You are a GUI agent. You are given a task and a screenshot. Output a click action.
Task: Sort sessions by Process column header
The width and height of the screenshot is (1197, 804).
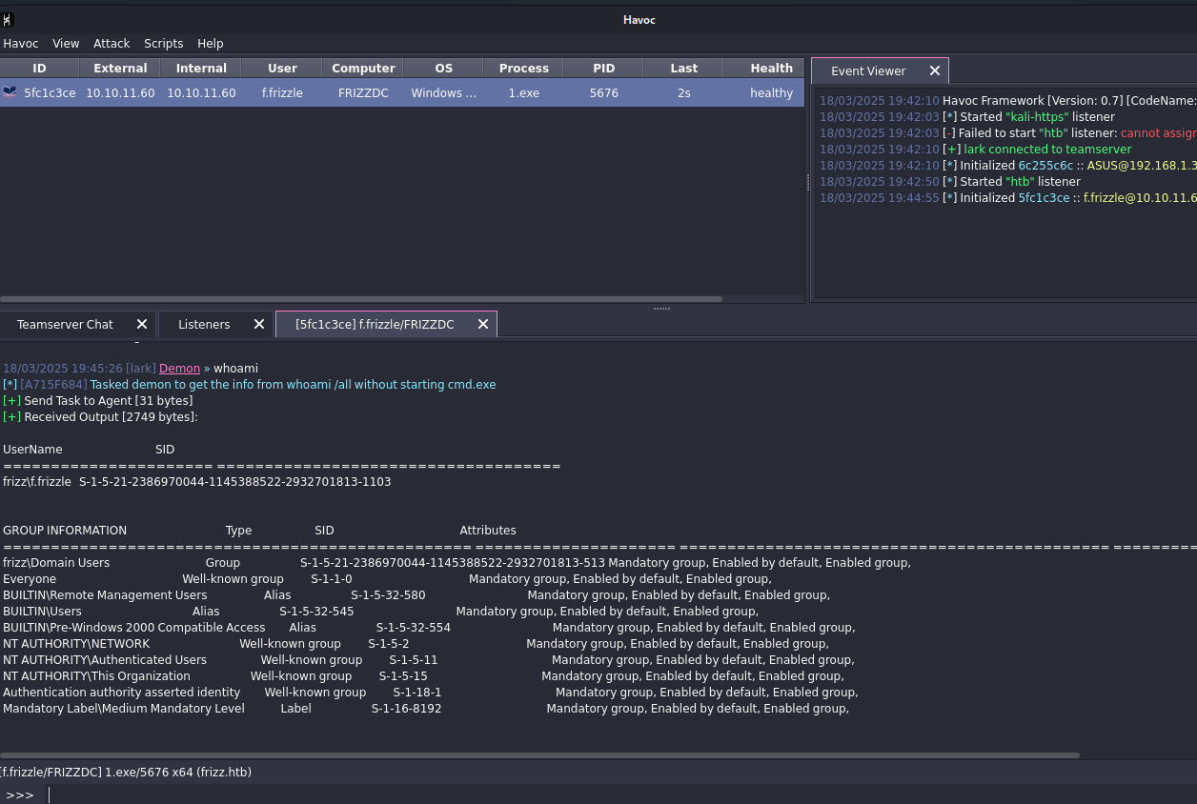tap(524, 68)
